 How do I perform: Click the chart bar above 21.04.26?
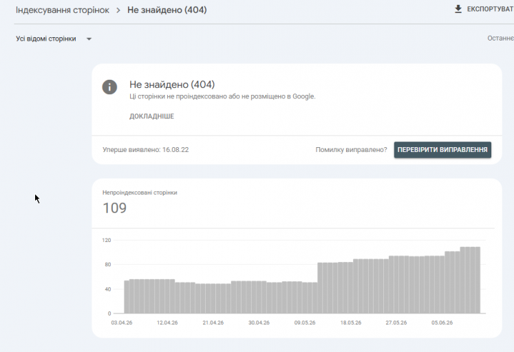[213, 298]
